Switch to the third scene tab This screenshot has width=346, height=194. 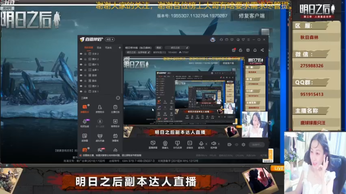pyautogui.click(x=108, y=47)
